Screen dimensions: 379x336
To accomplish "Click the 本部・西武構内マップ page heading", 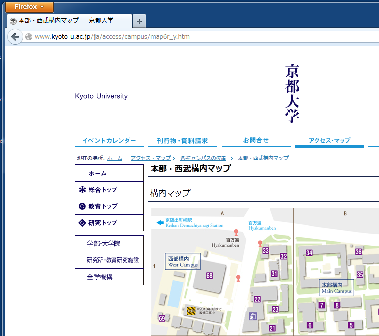I will click(191, 169).
